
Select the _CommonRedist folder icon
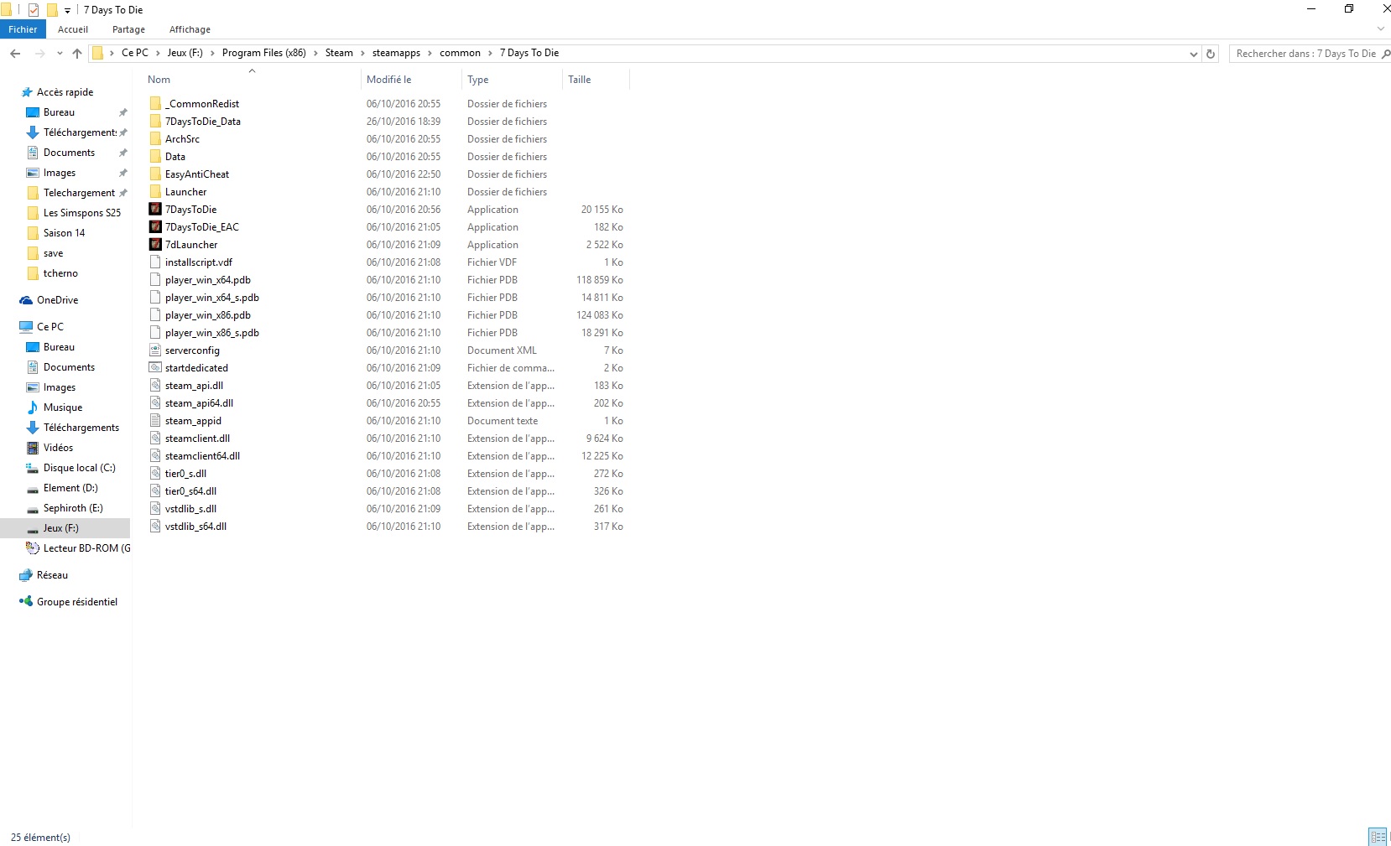click(x=155, y=104)
